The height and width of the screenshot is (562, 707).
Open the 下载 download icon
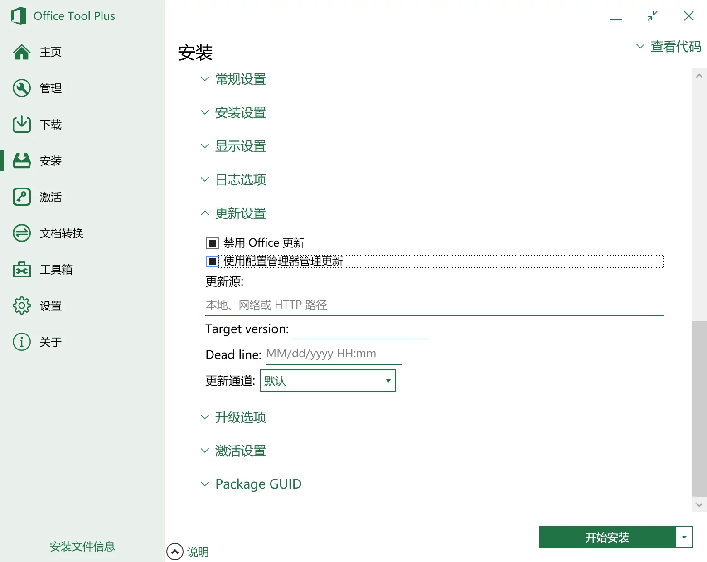pos(22,125)
